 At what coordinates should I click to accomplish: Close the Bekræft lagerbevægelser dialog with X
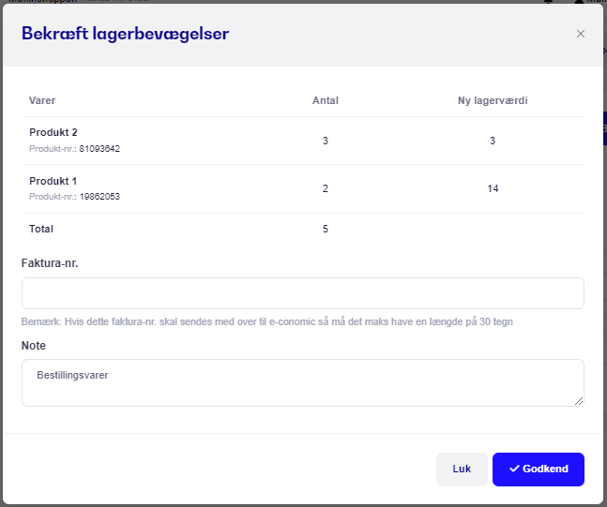pos(581,34)
